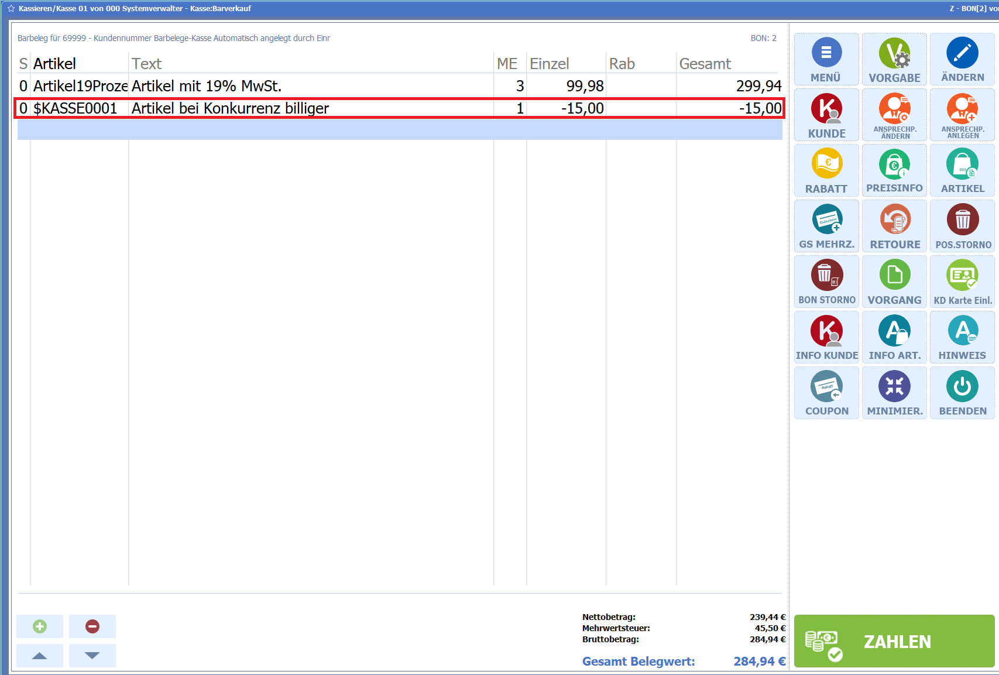Viewport: 999px width, 675px height.
Task: Cancel position with POS.STORNO
Action: [x=963, y=226]
